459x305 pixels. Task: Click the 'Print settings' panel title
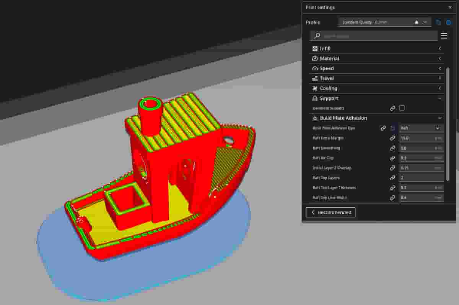(320, 7)
